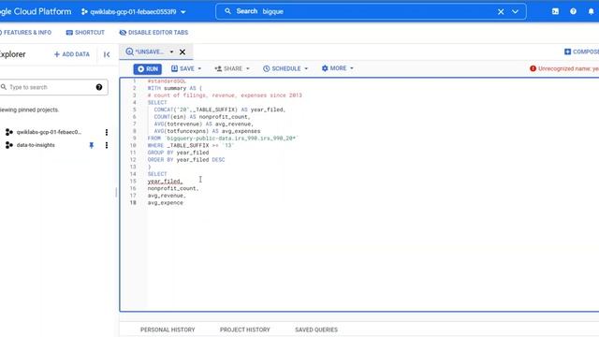Unpin the data-to-insights project

coord(92,145)
